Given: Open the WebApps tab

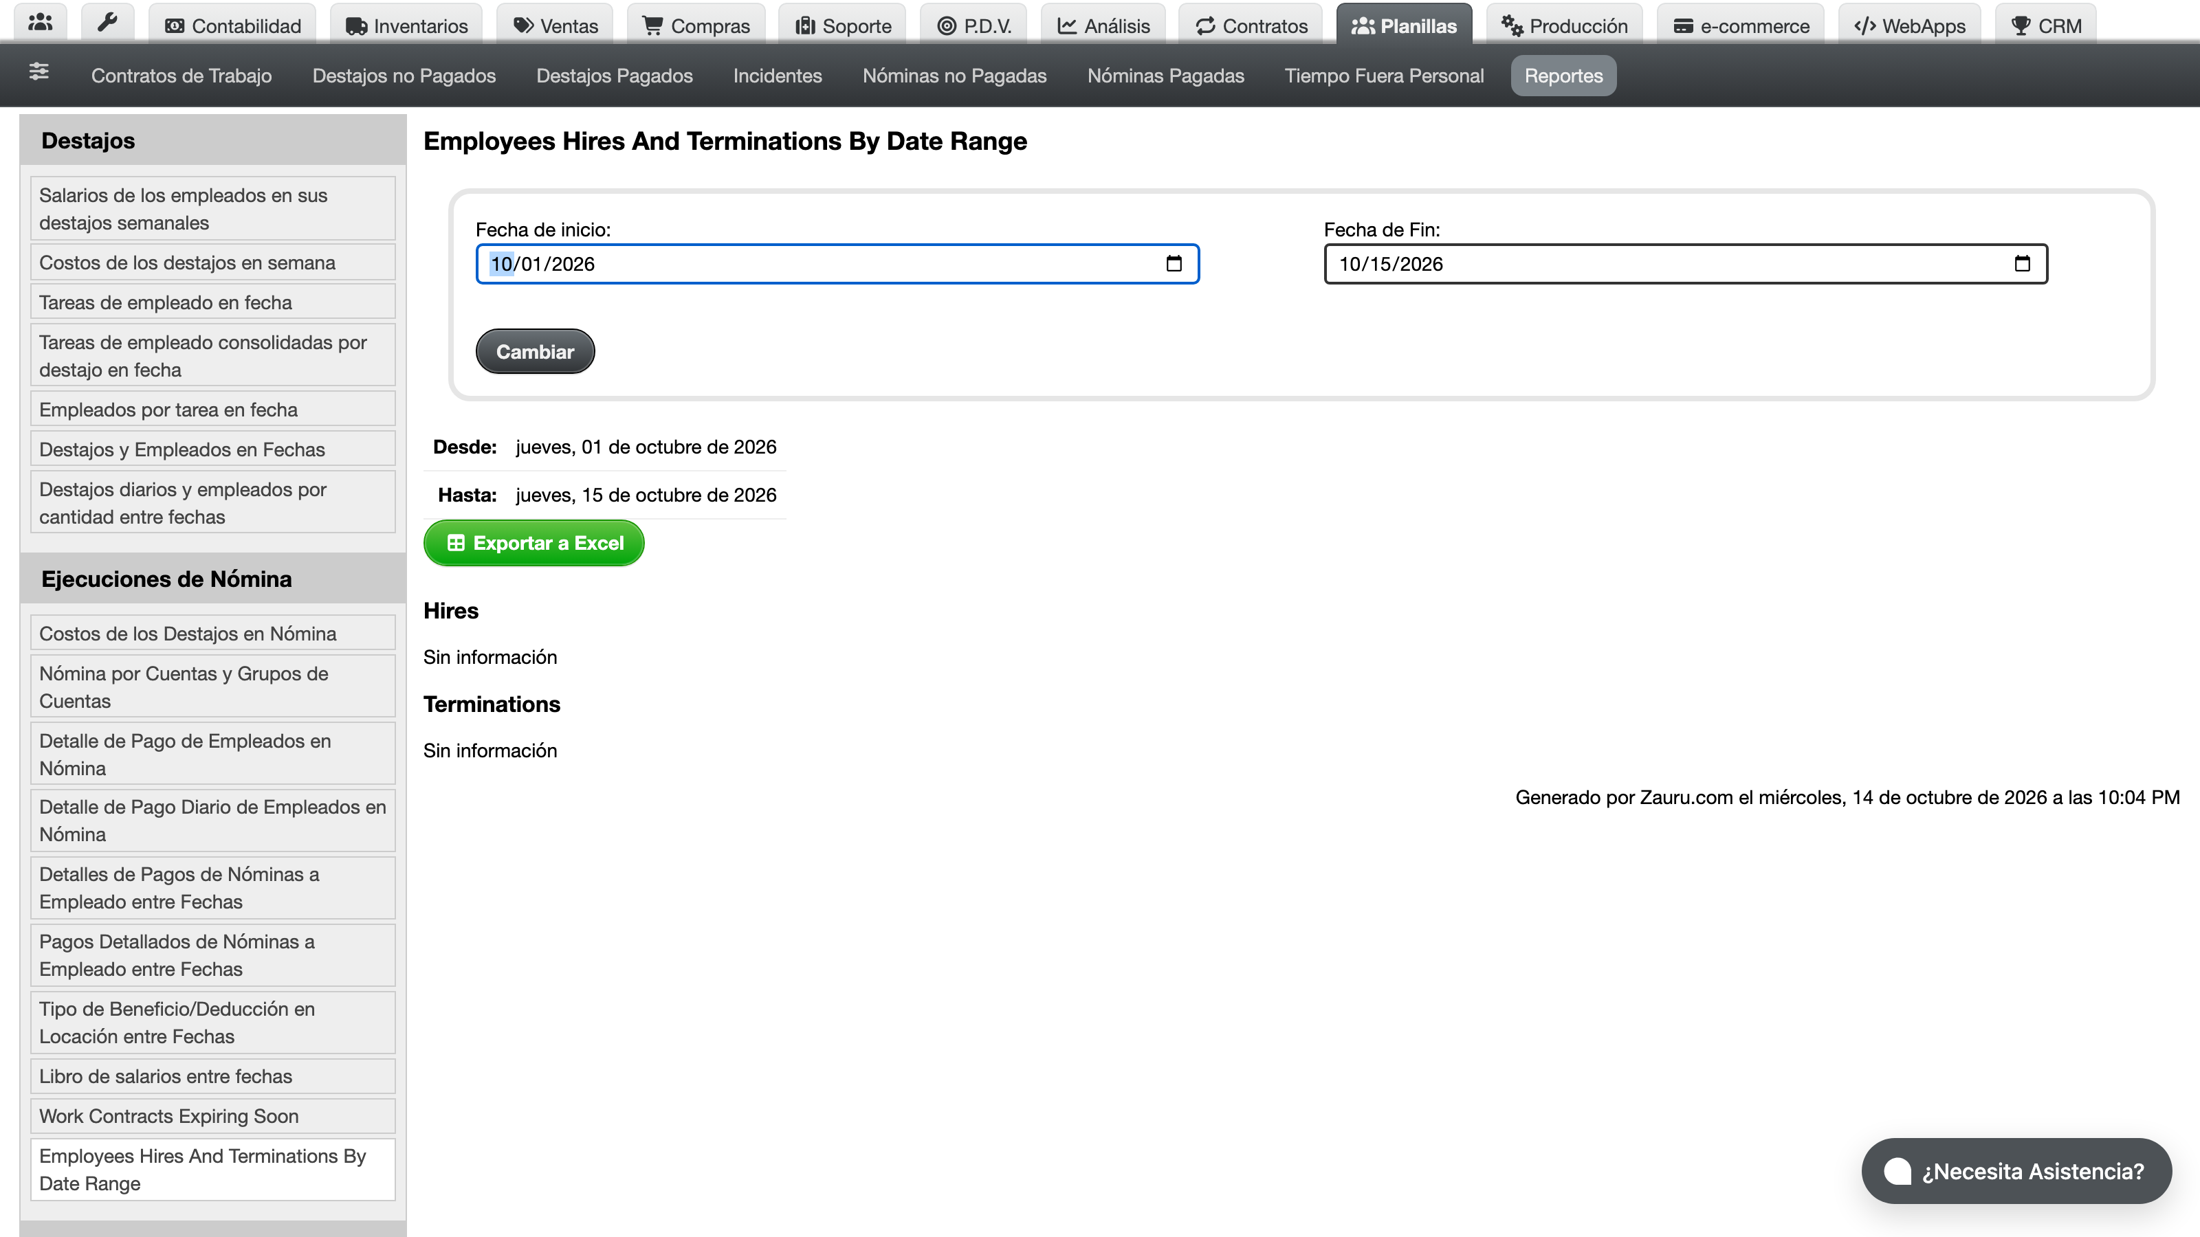Looking at the screenshot, I should pos(1910,25).
